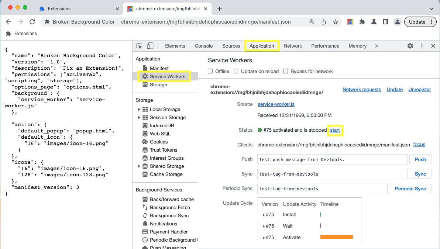Screen dimensions: 440x249
Task: Reload the manifest.json page
Action: pos(32,22)
